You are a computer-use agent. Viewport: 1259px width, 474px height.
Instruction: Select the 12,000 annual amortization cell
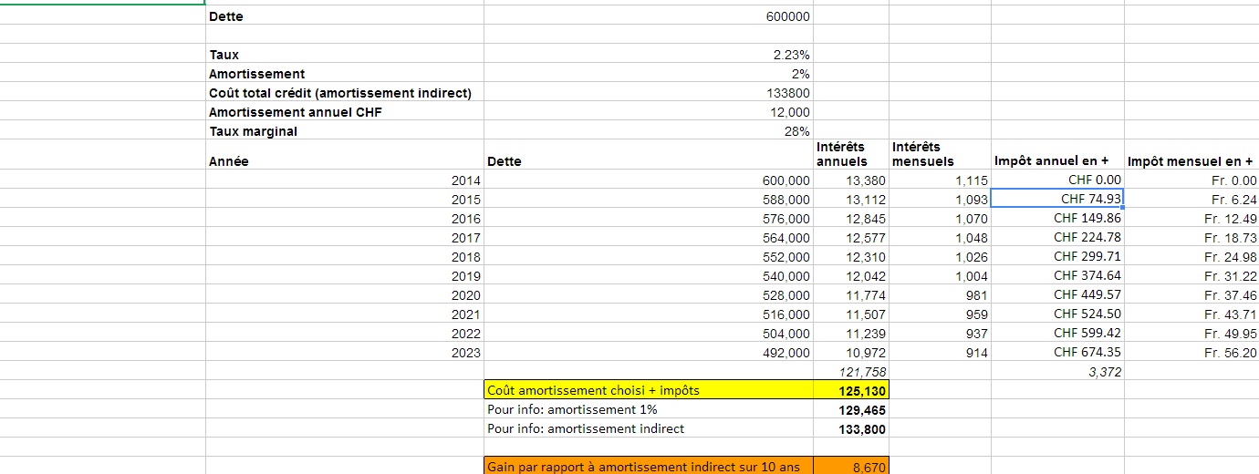point(648,112)
